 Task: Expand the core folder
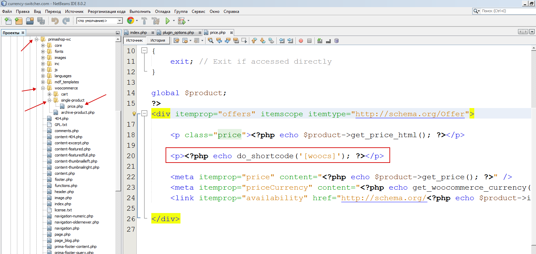pos(43,45)
